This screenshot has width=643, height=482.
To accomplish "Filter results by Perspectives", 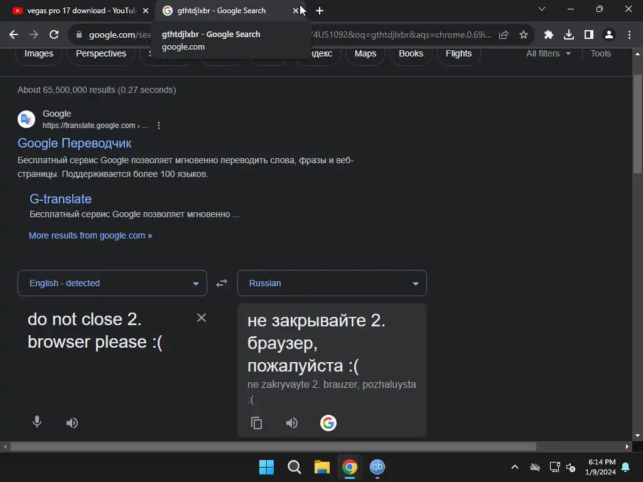I will point(101,54).
